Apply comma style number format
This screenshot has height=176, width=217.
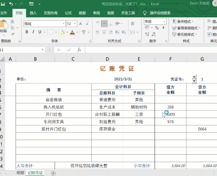click(163, 28)
